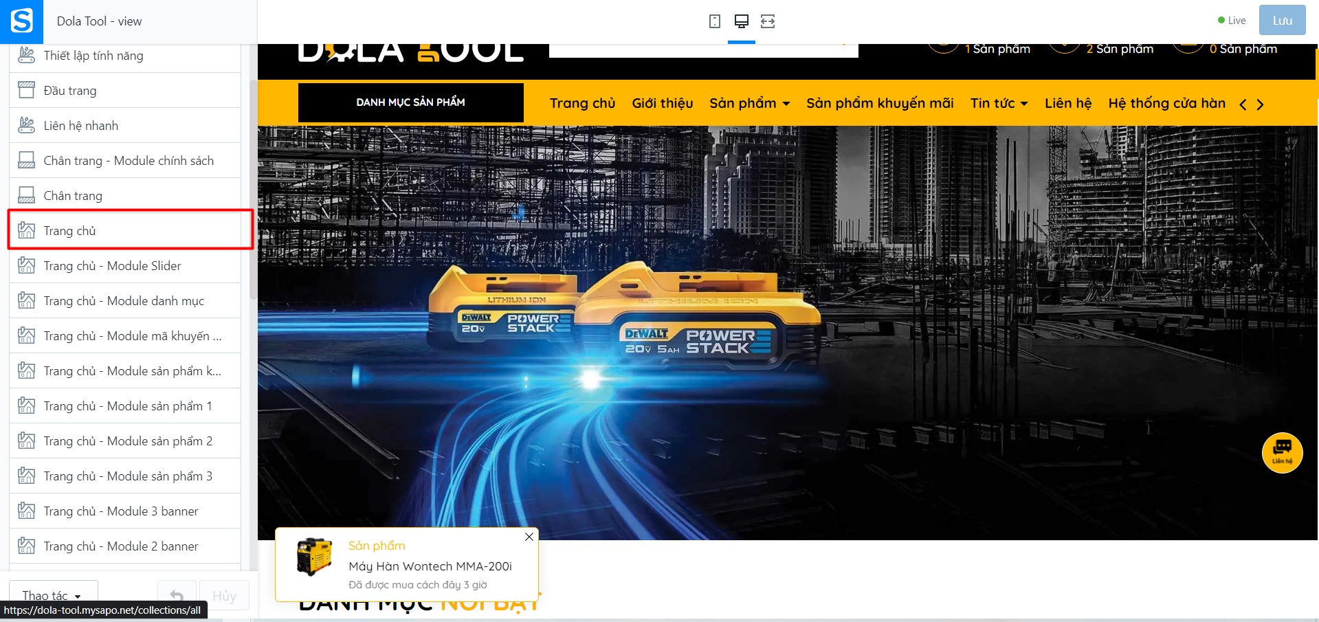This screenshot has height=622, width=1319.
Task: Click the Trang chủ - Module danh mục icon
Action: coord(26,300)
